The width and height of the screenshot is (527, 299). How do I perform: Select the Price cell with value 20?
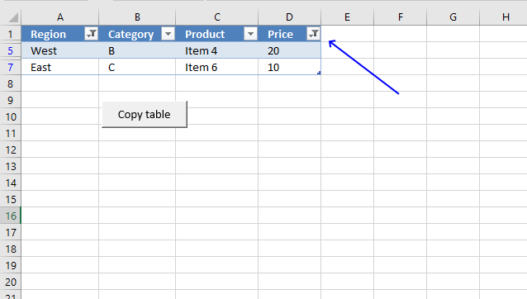[x=289, y=50]
